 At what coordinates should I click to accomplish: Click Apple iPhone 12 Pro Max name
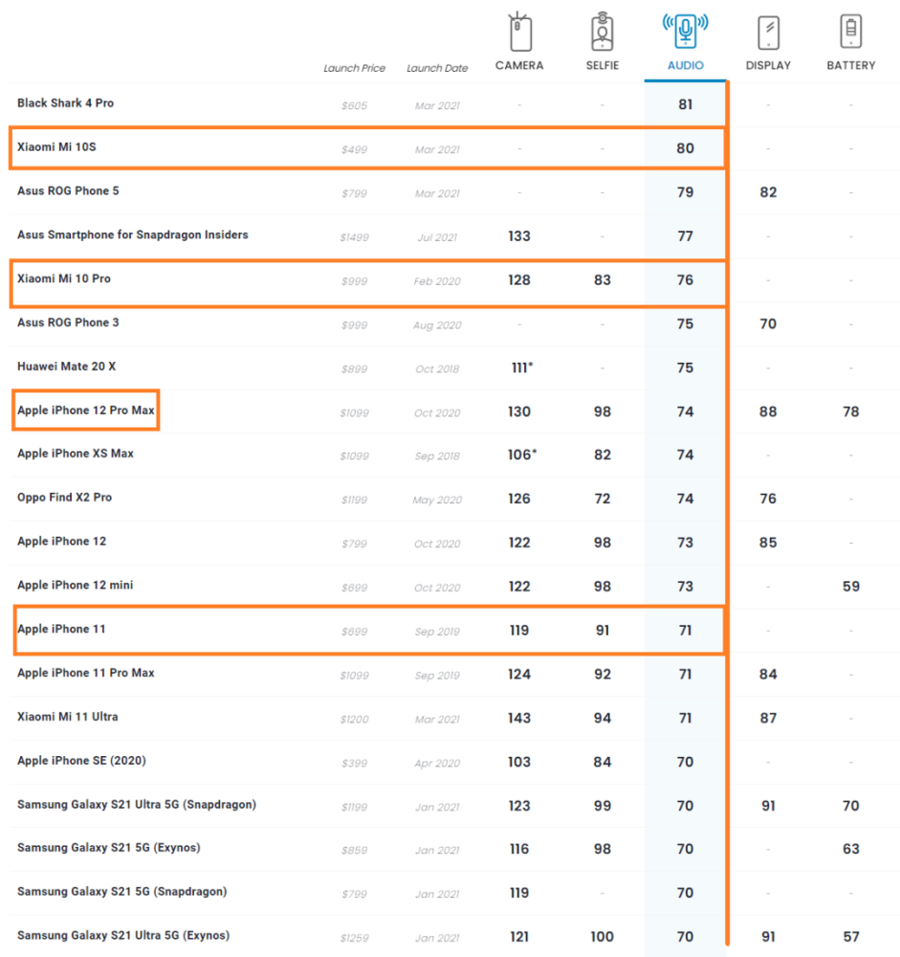click(86, 411)
